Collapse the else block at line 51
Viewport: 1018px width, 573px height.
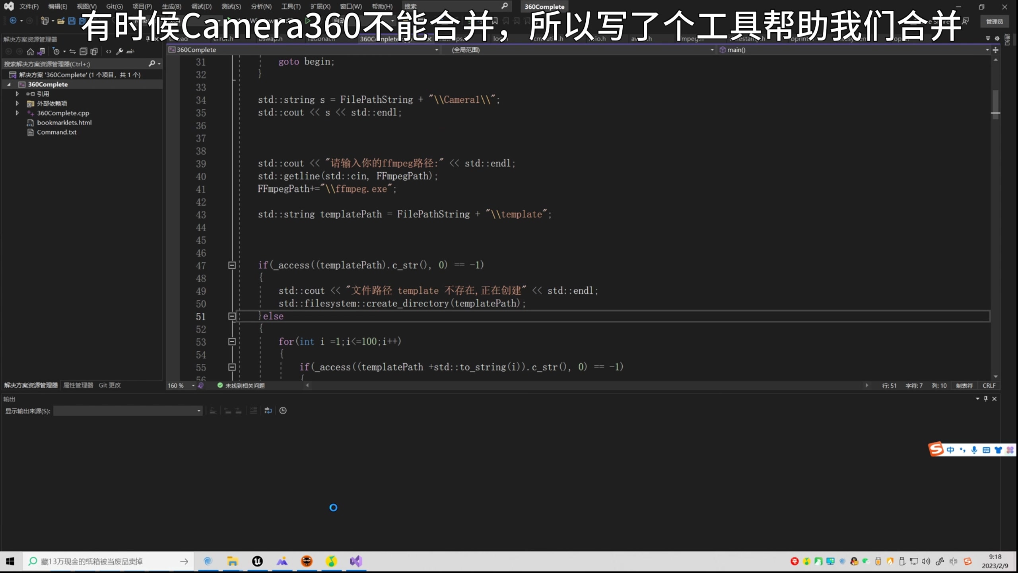pos(232,316)
